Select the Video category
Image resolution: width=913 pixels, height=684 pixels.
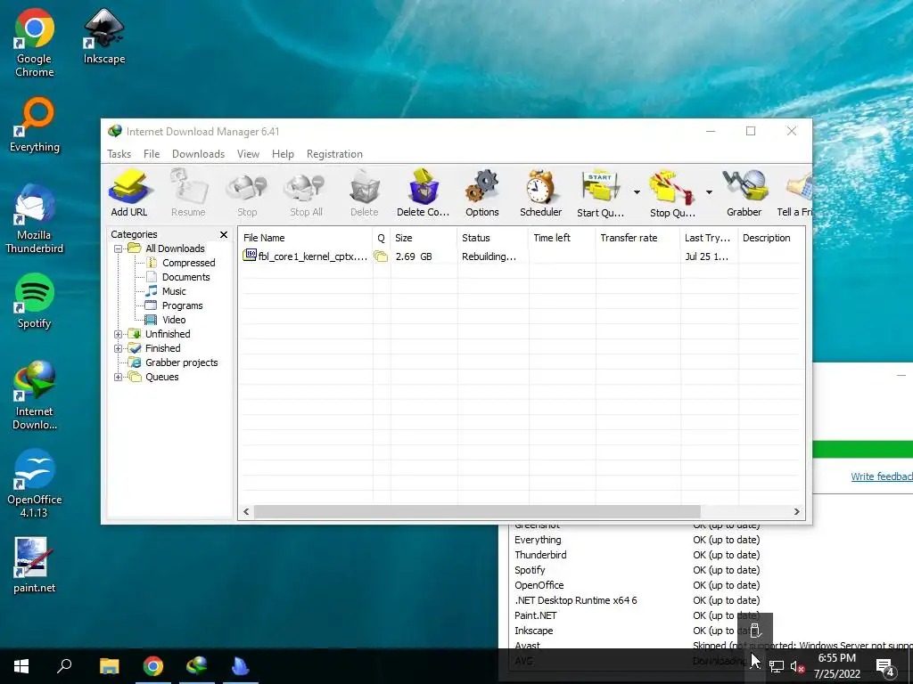(174, 320)
